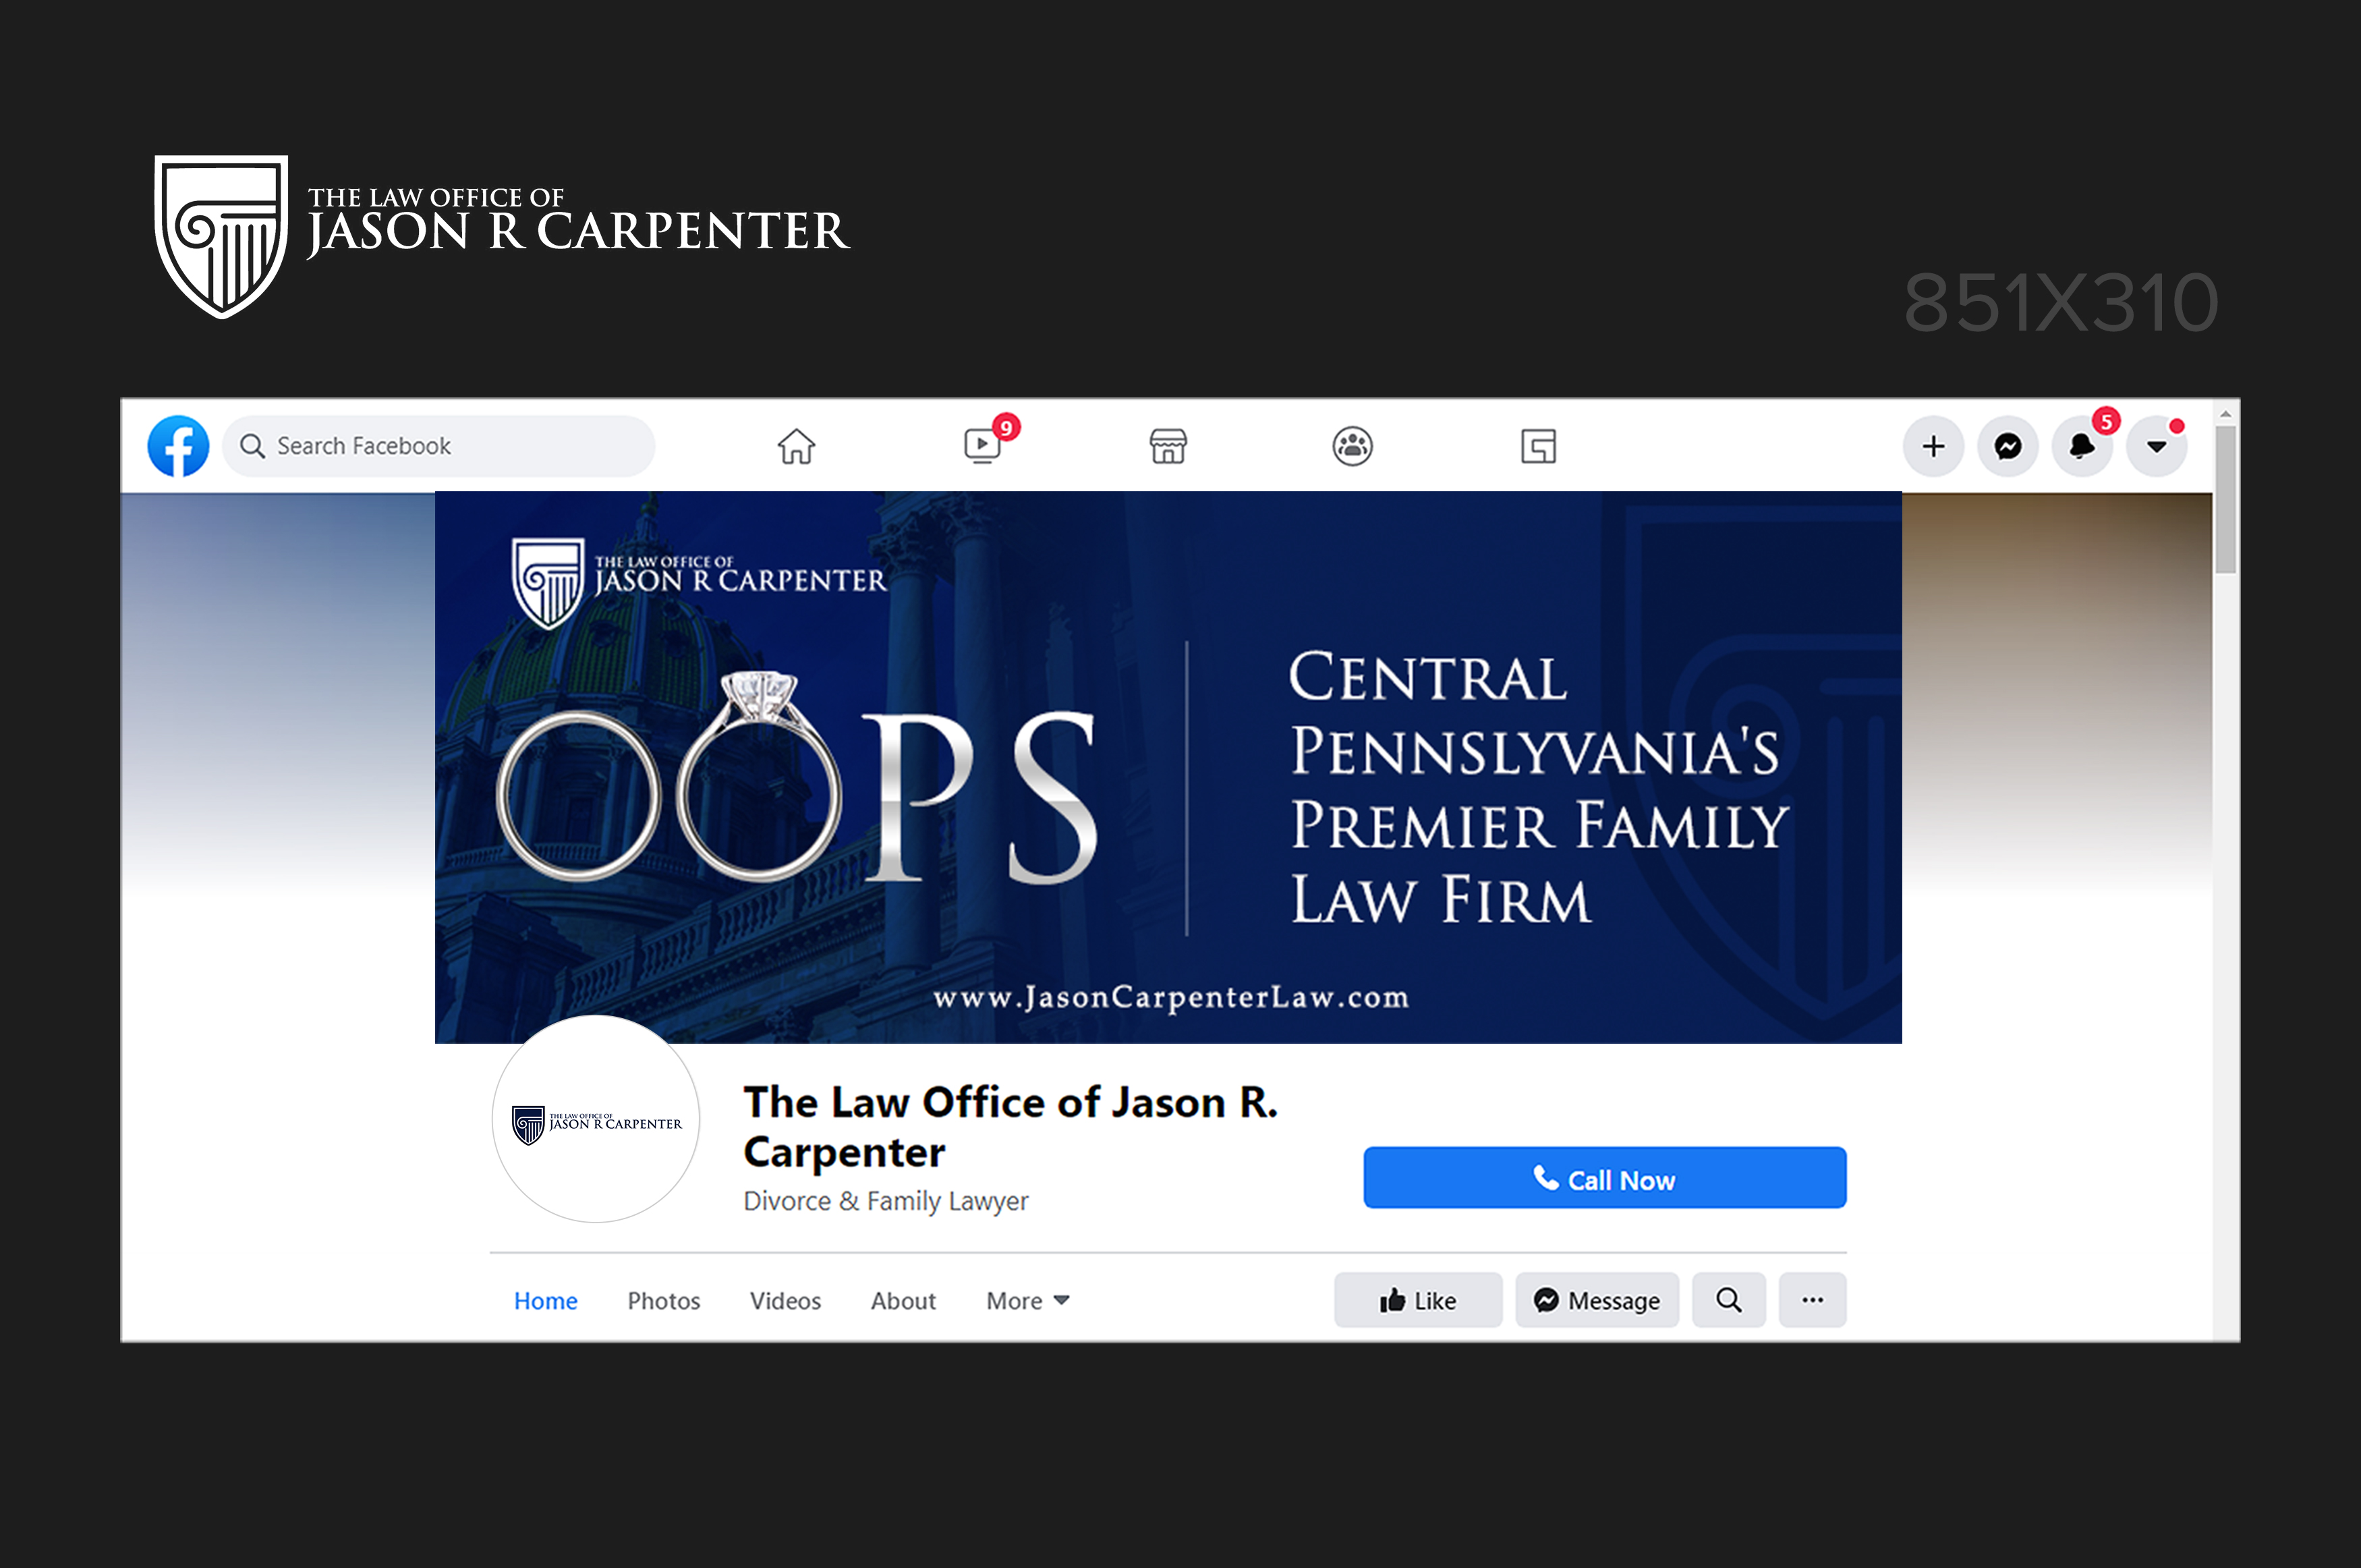This screenshot has height=1568, width=2361.
Task: Open Messenger from the top bar
Action: point(2007,446)
